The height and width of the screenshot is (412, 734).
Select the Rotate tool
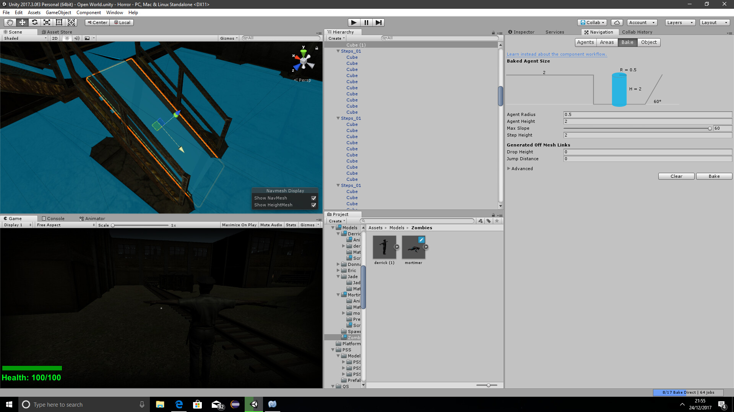pyautogui.click(x=34, y=22)
